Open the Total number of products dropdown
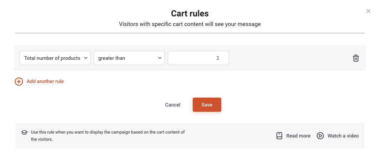 tap(55, 58)
